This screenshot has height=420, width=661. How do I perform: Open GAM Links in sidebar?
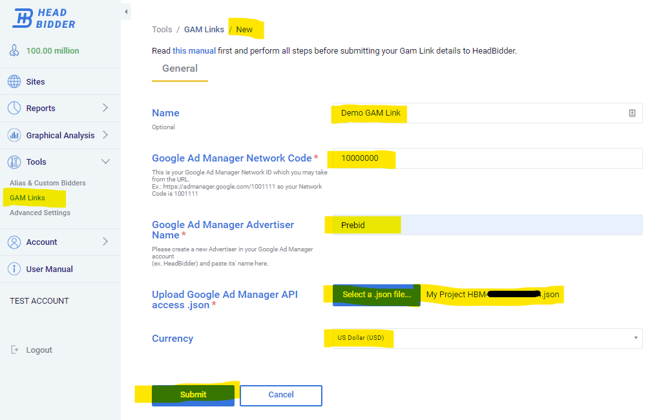click(27, 198)
